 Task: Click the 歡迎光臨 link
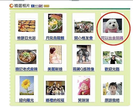tap(112, 69)
